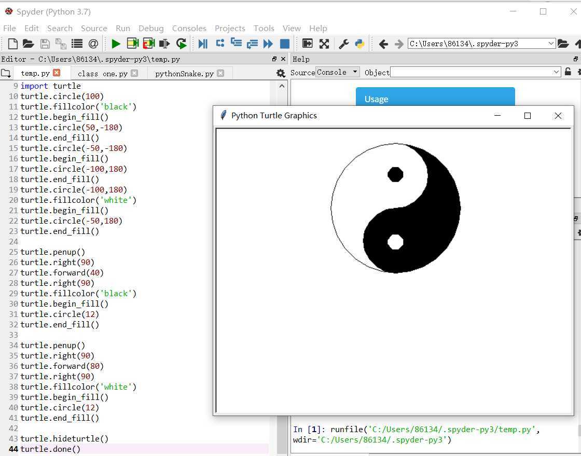
Task: Open editor options gear menu
Action: tap(281, 73)
